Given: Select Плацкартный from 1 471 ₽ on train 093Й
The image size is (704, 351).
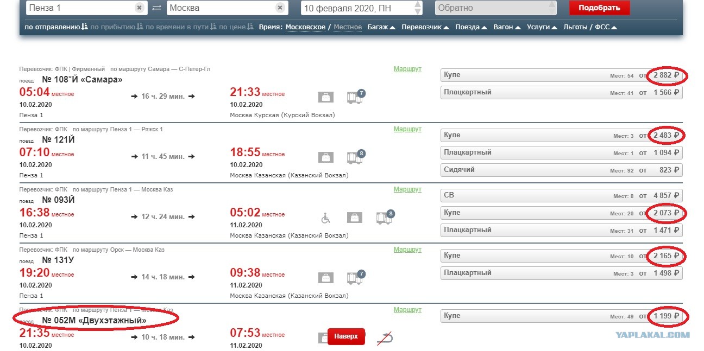Looking at the screenshot, I should tap(561, 231).
